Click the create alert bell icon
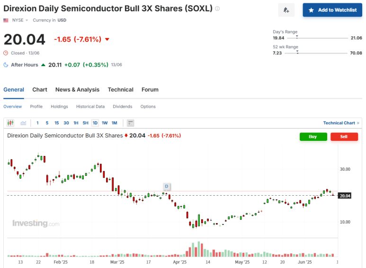Screen dimensions: 366x268 (286, 10)
